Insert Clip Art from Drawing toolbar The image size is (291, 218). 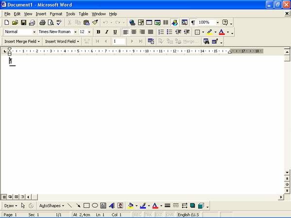click(120, 205)
